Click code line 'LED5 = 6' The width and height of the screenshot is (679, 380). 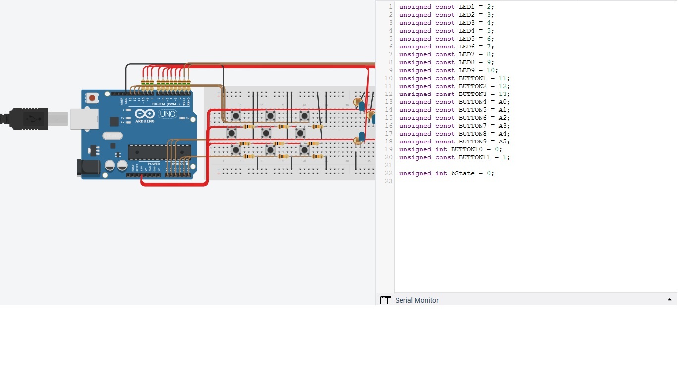(x=447, y=39)
